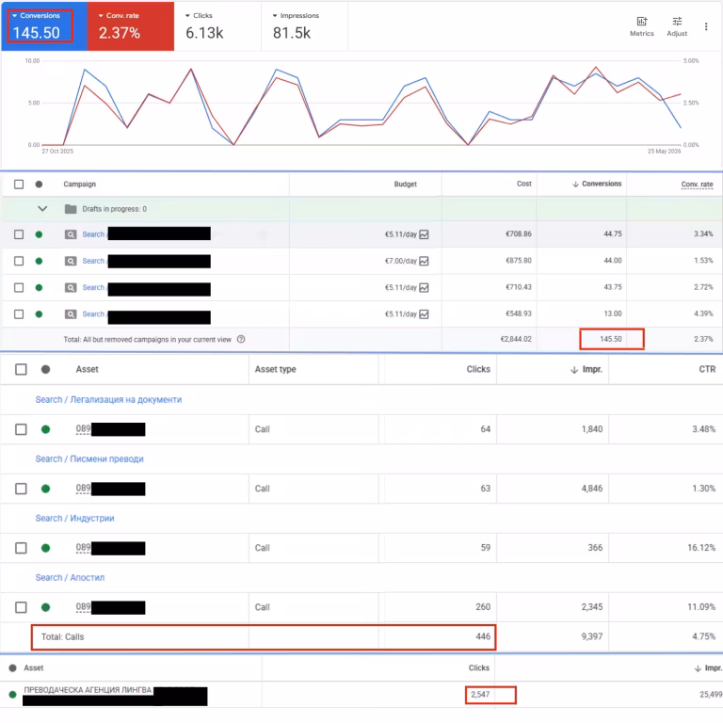
Task: Click help icon beside campaigns Total row
Action: pyautogui.click(x=241, y=339)
